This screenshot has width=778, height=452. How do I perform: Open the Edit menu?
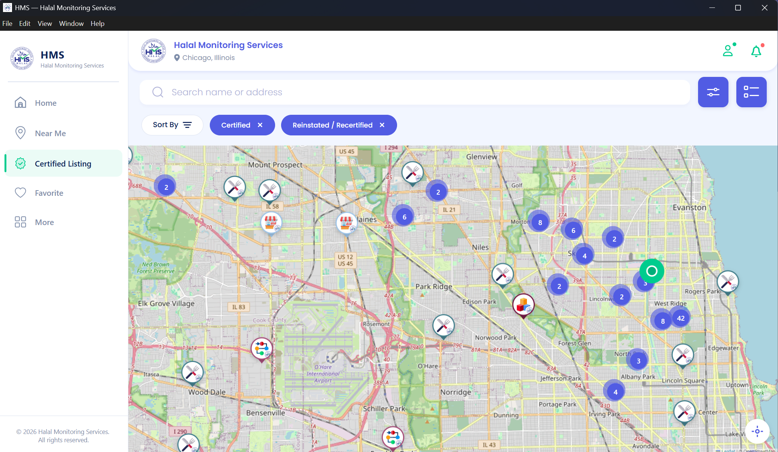(x=25, y=23)
